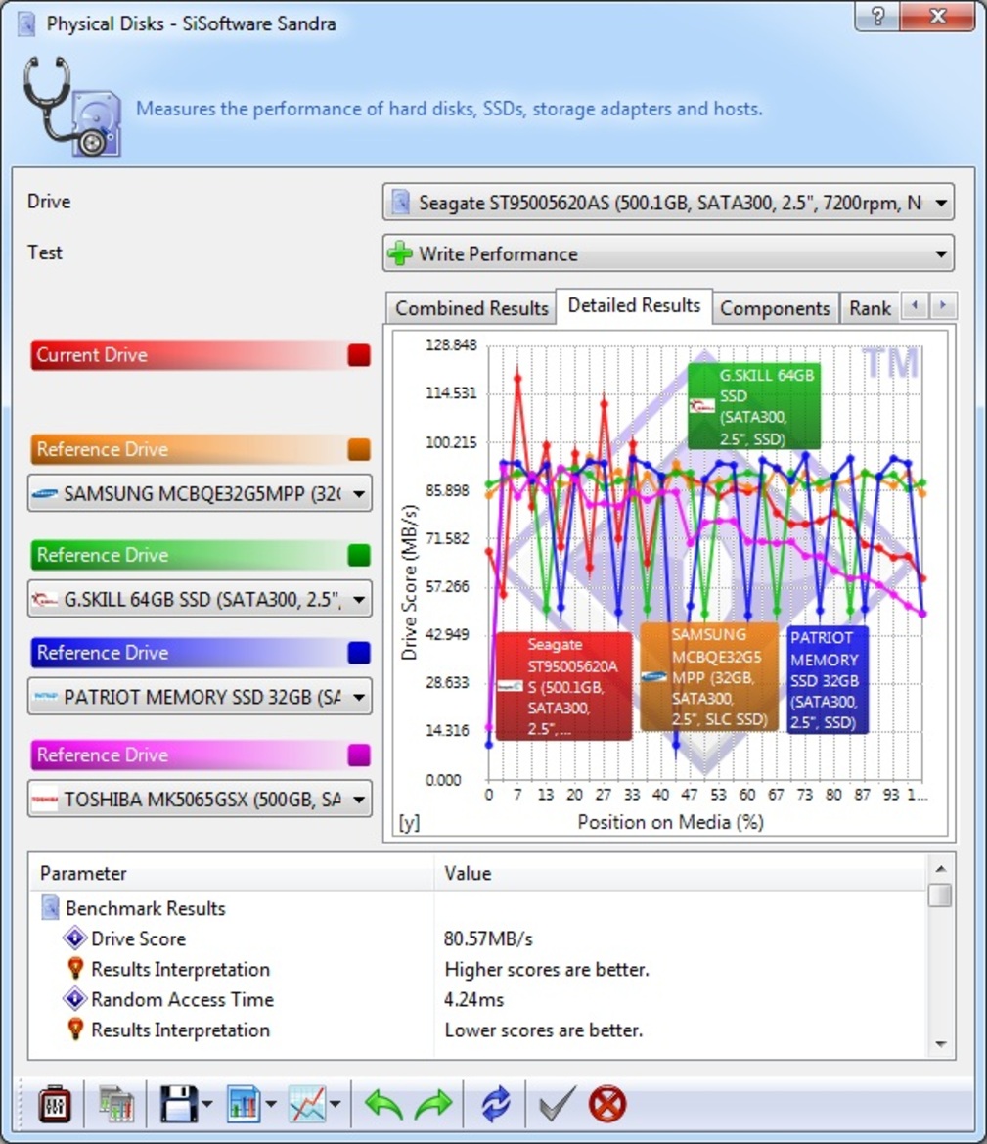The height and width of the screenshot is (1144, 987).
Task: Click the 80.57MB/s value
Action: tap(488, 939)
